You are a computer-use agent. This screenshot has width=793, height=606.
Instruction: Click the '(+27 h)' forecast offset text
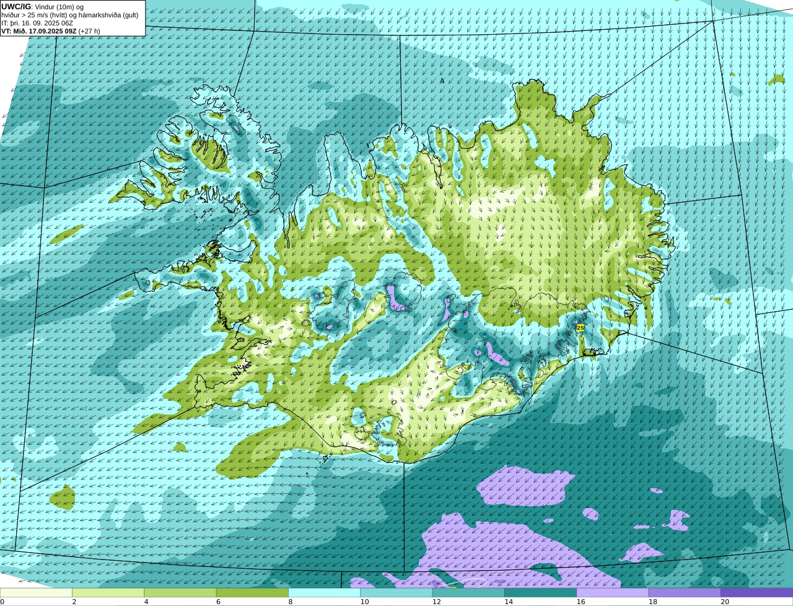click(x=90, y=31)
